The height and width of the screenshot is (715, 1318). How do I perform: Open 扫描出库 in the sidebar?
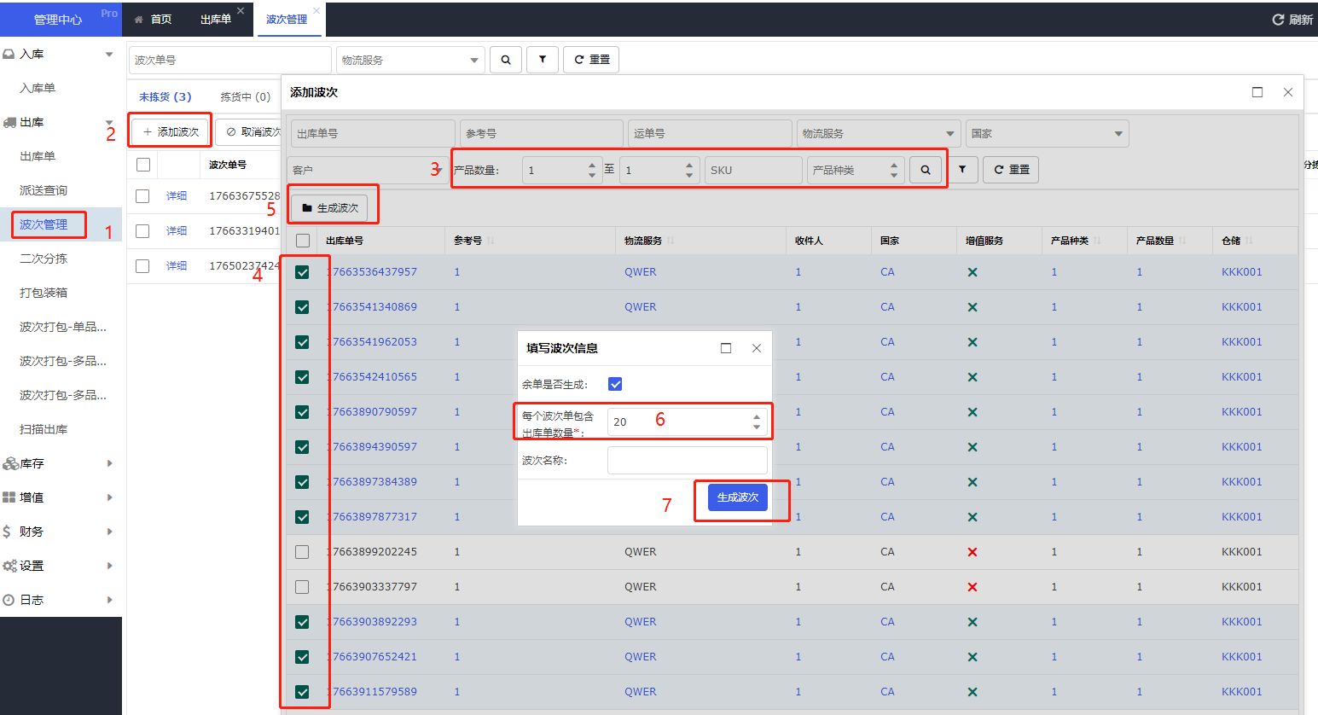click(44, 429)
